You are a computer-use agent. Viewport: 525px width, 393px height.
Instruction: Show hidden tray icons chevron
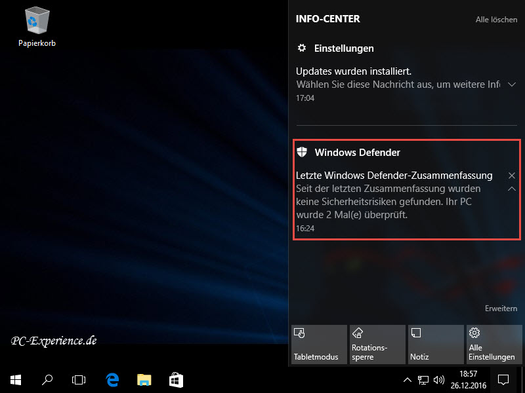click(x=407, y=379)
